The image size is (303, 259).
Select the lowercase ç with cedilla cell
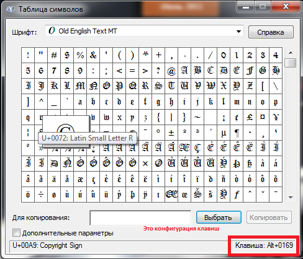pyautogui.click(x=93, y=179)
